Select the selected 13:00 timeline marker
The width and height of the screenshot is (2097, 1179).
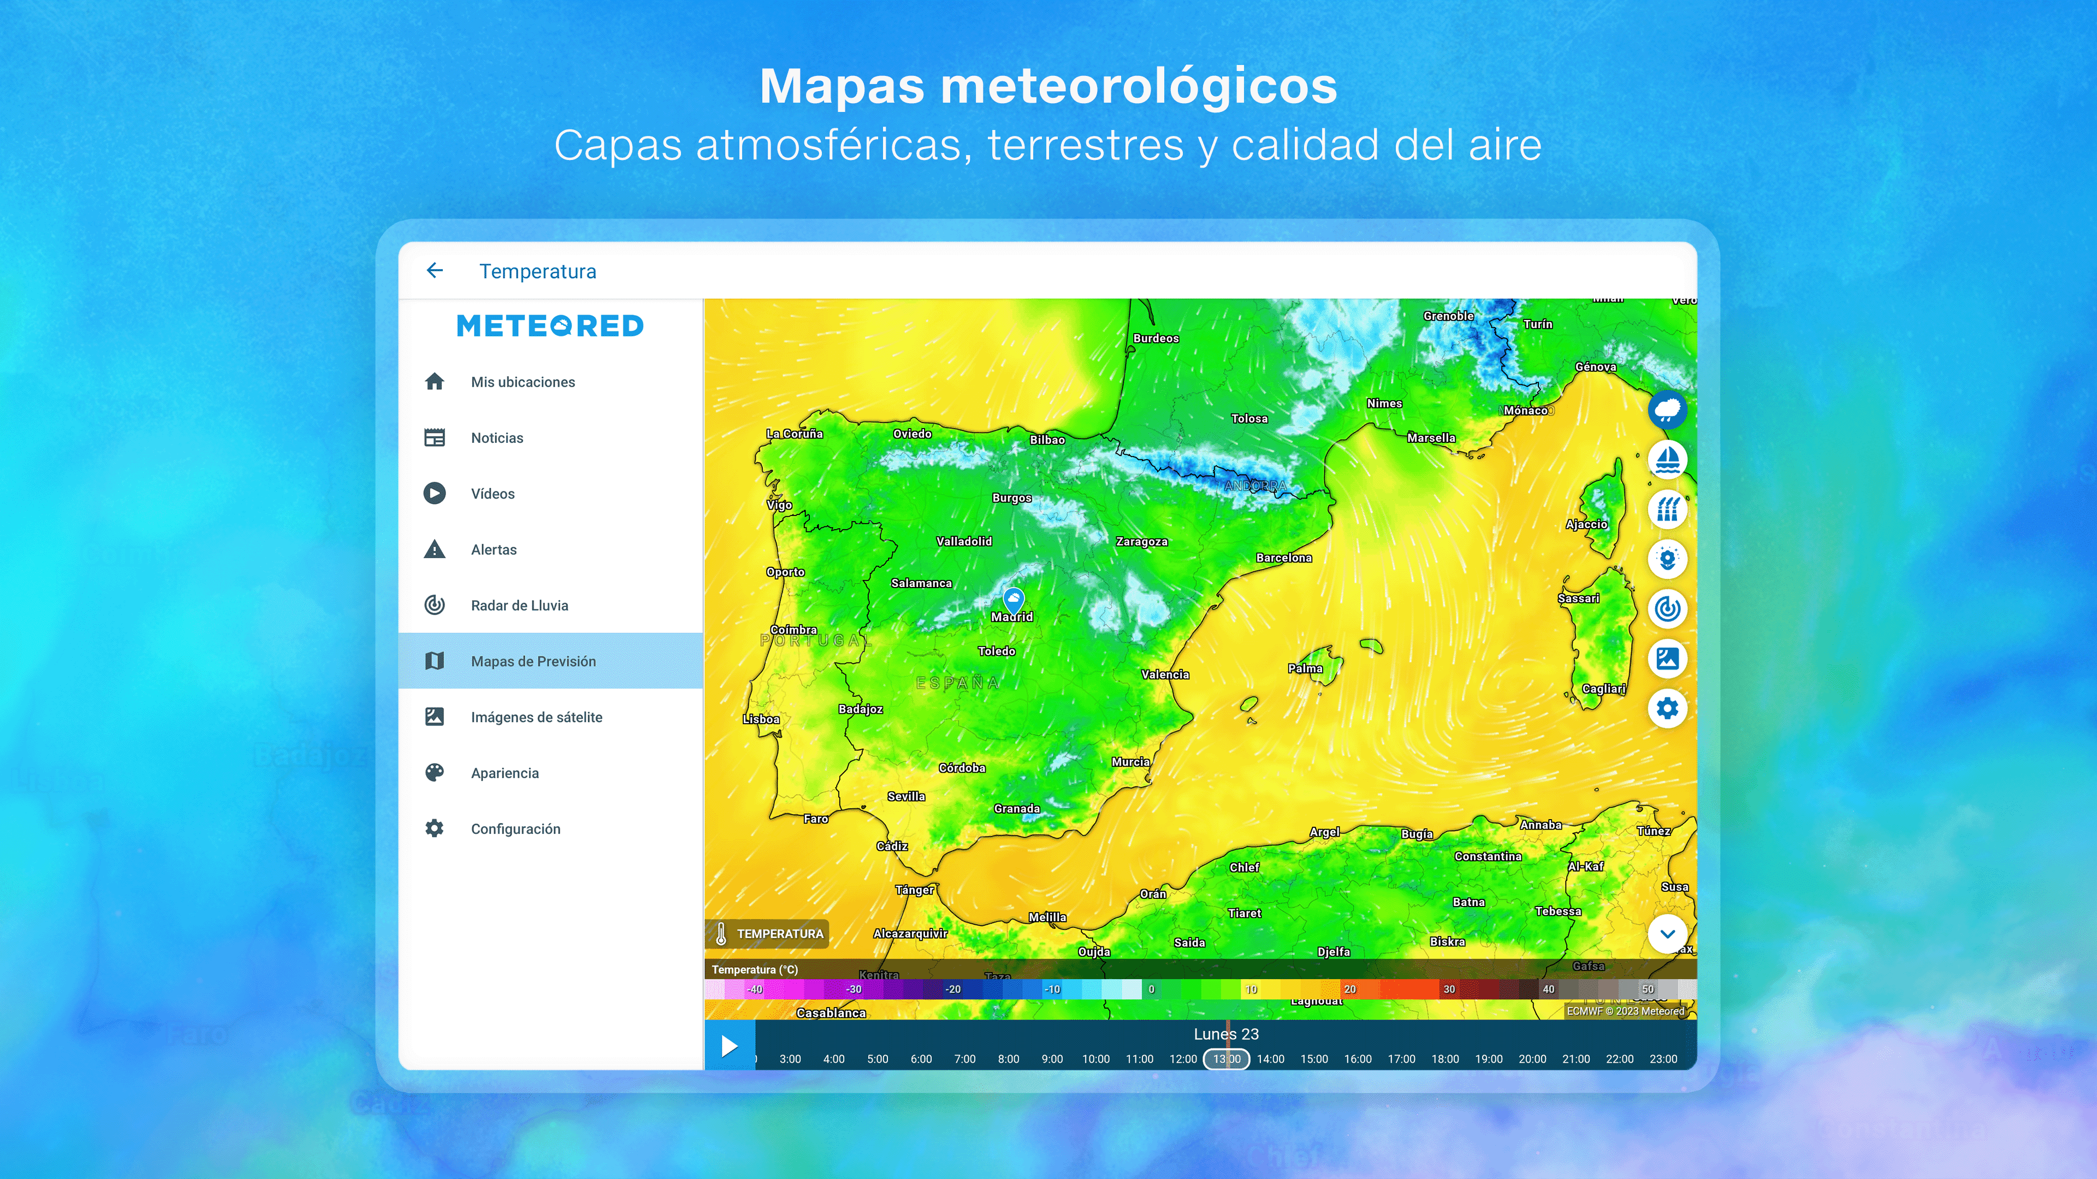[x=1226, y=1059]
